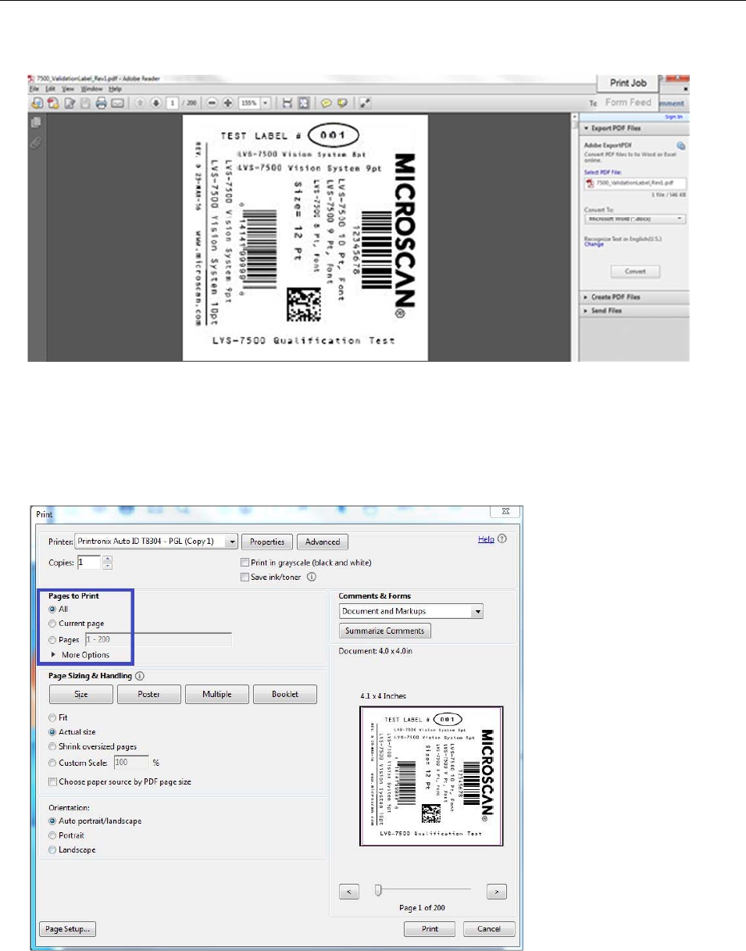Screen dimensions: 746x951
Task: Enable Print in grayscale checkbox
Action: pos(245,563)
